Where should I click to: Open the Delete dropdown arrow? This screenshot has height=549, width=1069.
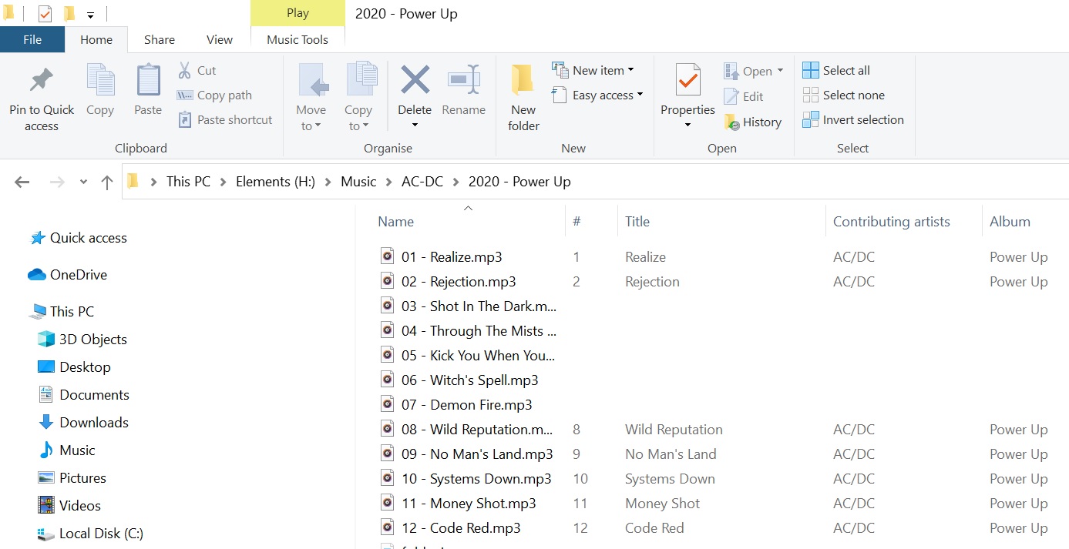pyautogui.click(x=415, y=126)
